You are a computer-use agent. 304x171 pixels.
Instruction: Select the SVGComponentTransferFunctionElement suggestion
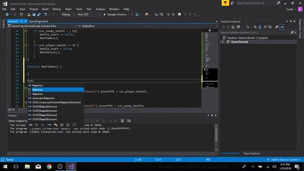click(x=56, y=103)
